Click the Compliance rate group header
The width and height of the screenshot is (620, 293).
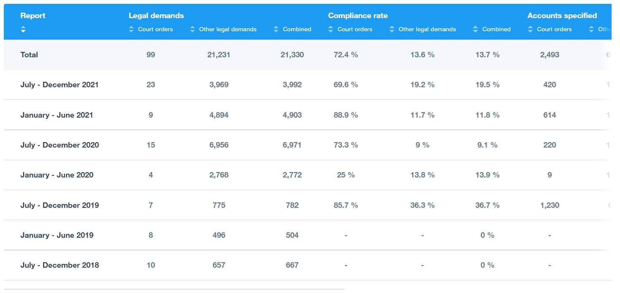point(357,16)
